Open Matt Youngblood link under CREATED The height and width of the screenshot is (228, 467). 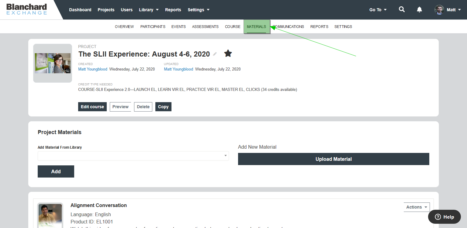coord(93,69)
